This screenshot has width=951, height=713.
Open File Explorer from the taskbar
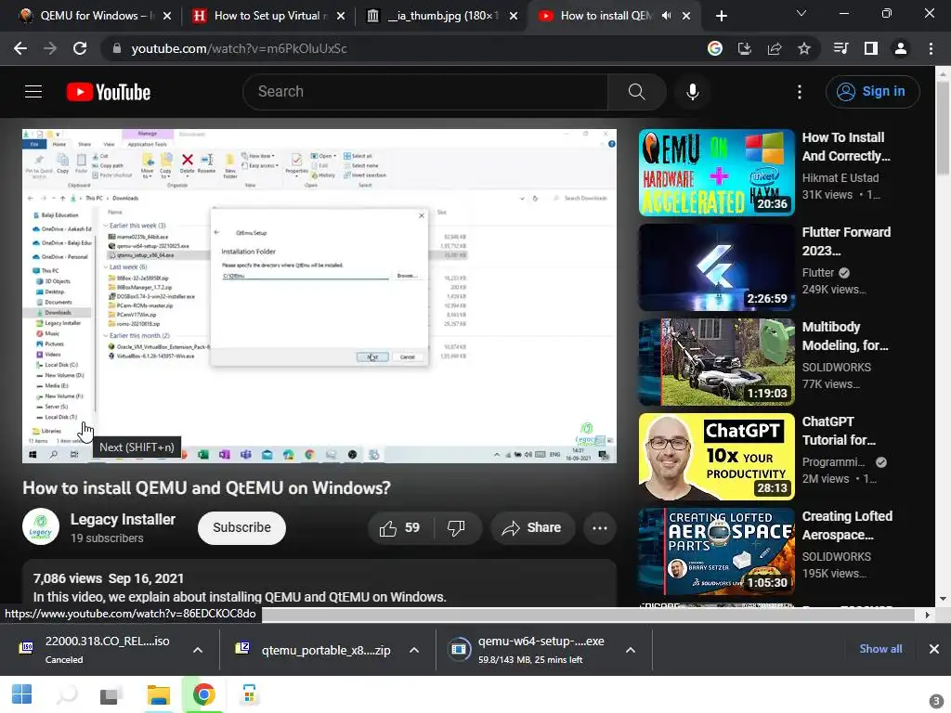pyautogui.click(x=158, y=694)
